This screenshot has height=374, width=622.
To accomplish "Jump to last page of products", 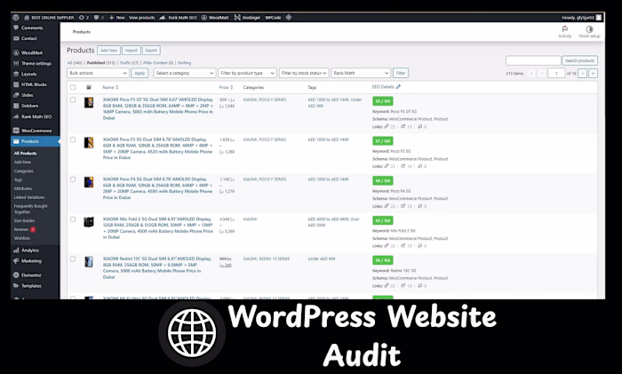I will (593, 74).
